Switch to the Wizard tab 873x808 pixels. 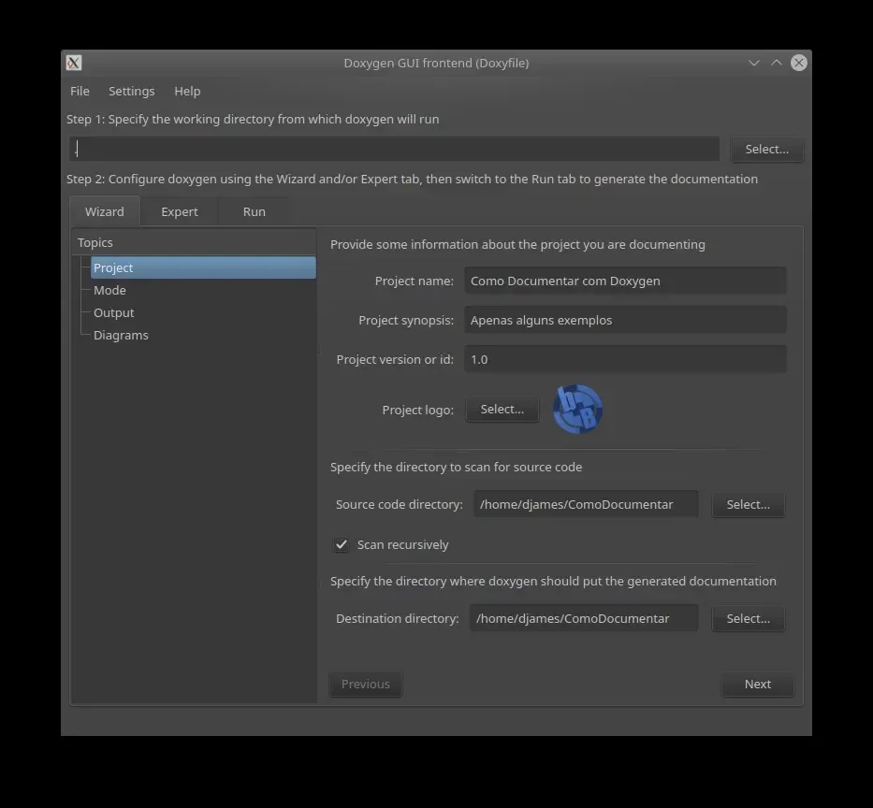click(x=105, y=211)
